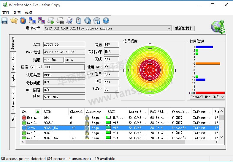Image resolution: width=233 pixels, height=162 pixels.
Task: Sort the list by Security column header
Action: [95, 112]
